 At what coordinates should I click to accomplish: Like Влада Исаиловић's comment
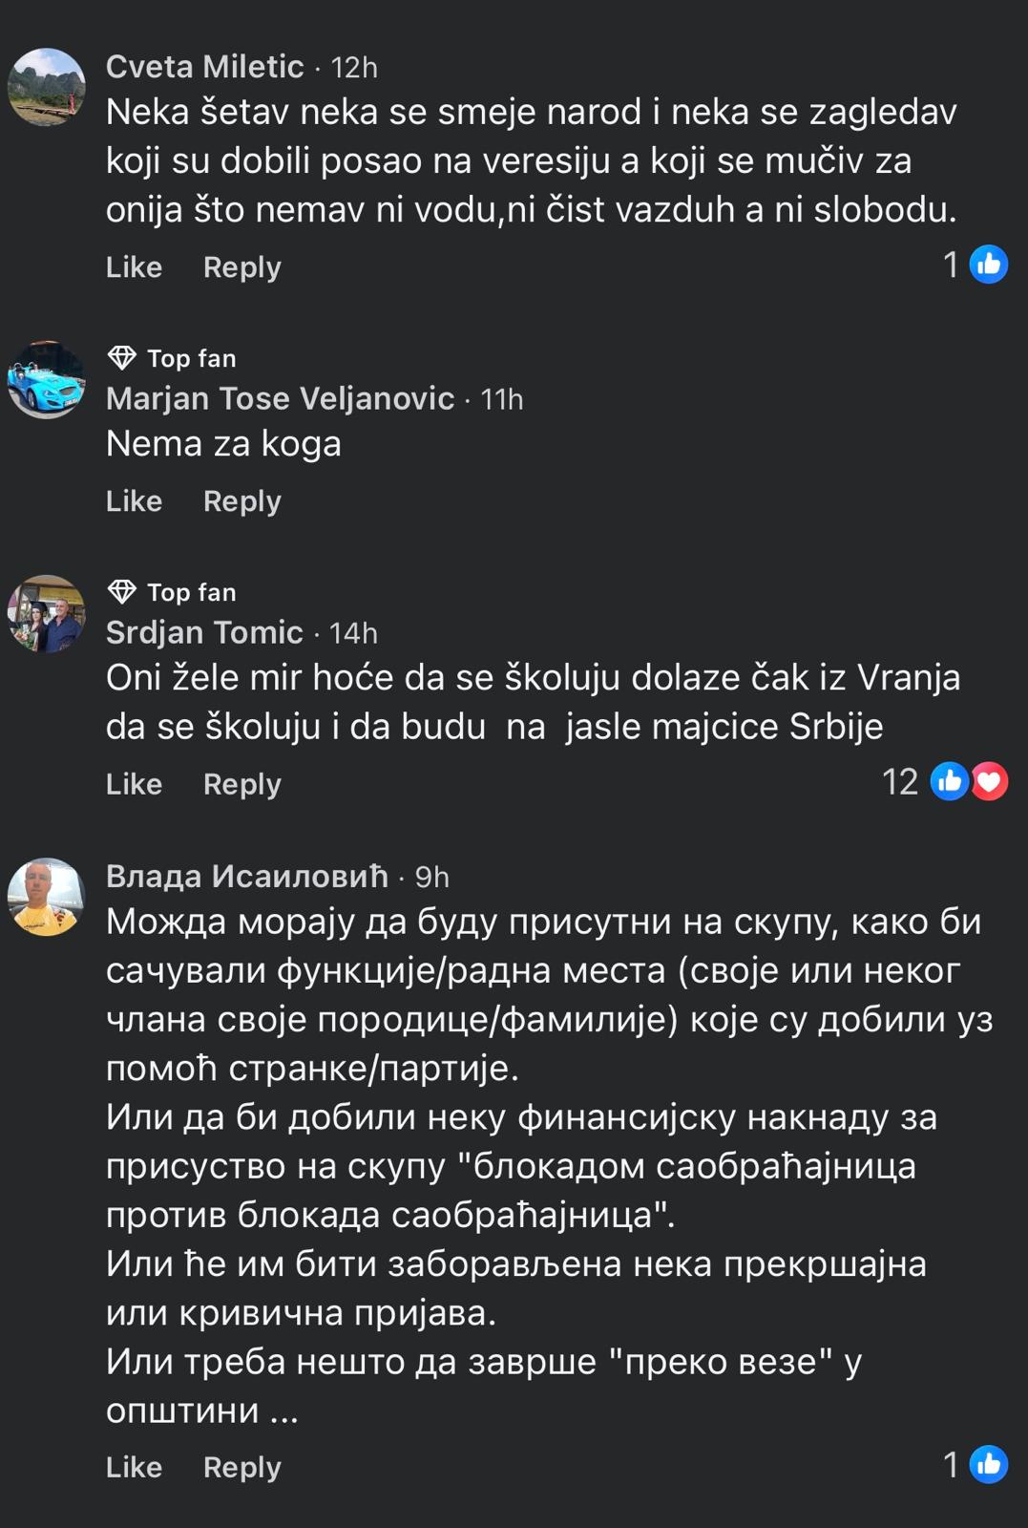(x=134, y=1467)
